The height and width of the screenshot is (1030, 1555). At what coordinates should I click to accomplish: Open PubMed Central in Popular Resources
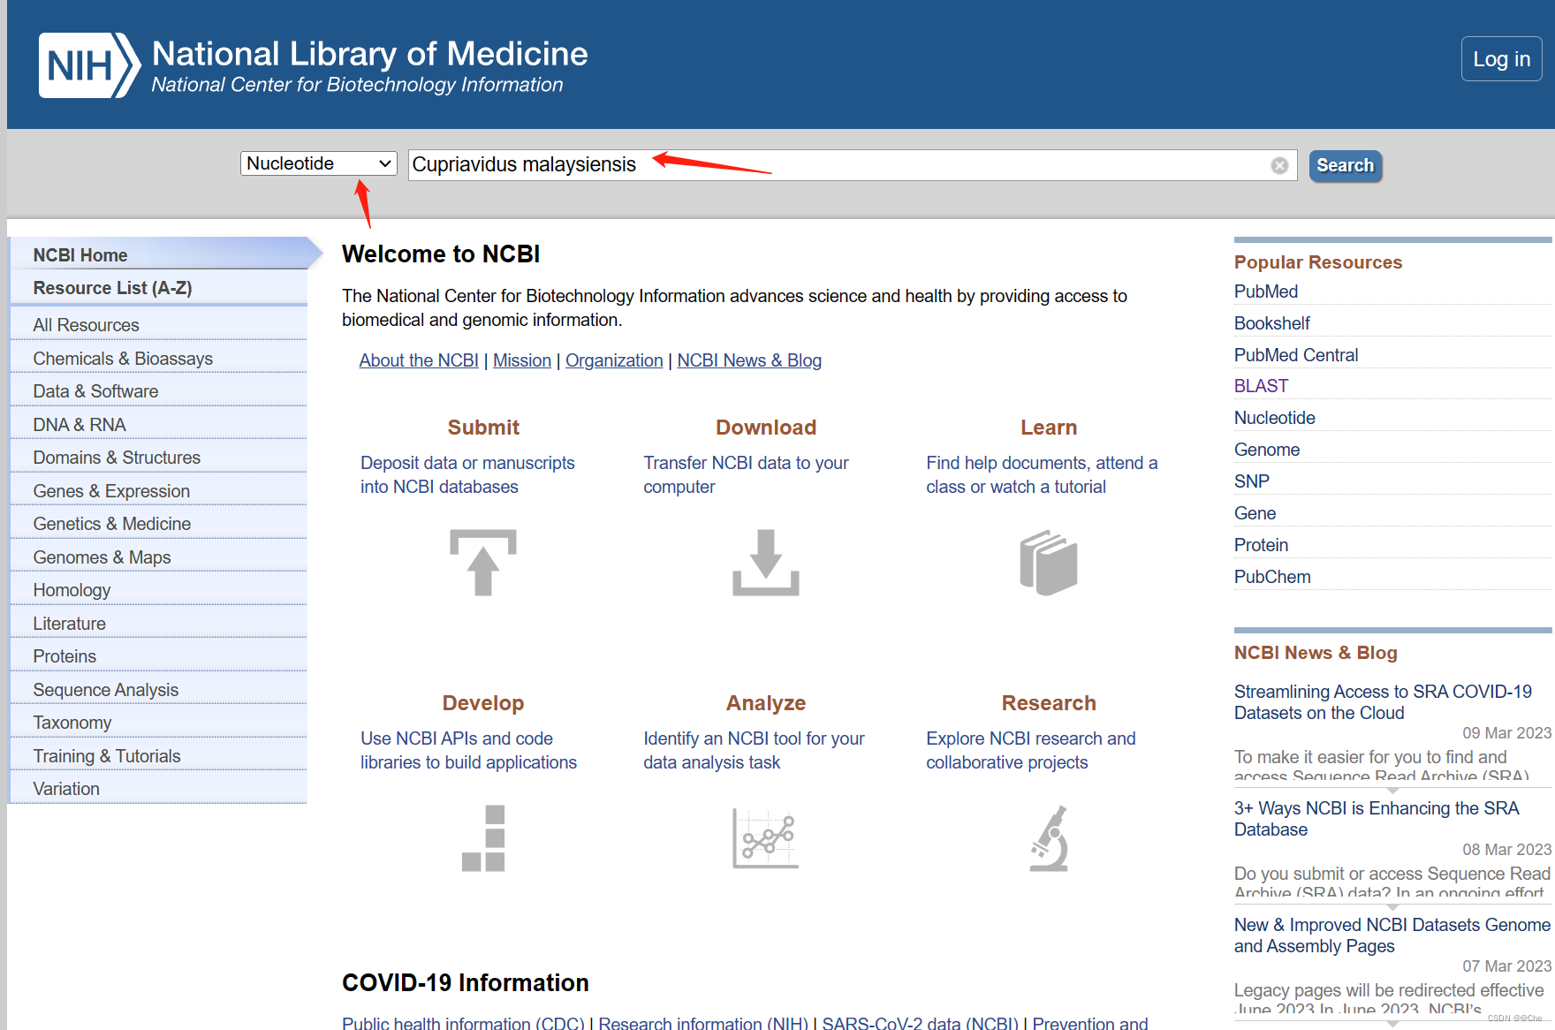[1296, 355]
